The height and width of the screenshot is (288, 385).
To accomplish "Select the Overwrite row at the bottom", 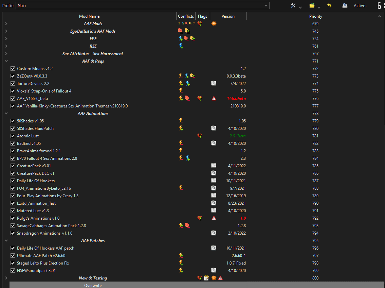I will tap(197, 285).
